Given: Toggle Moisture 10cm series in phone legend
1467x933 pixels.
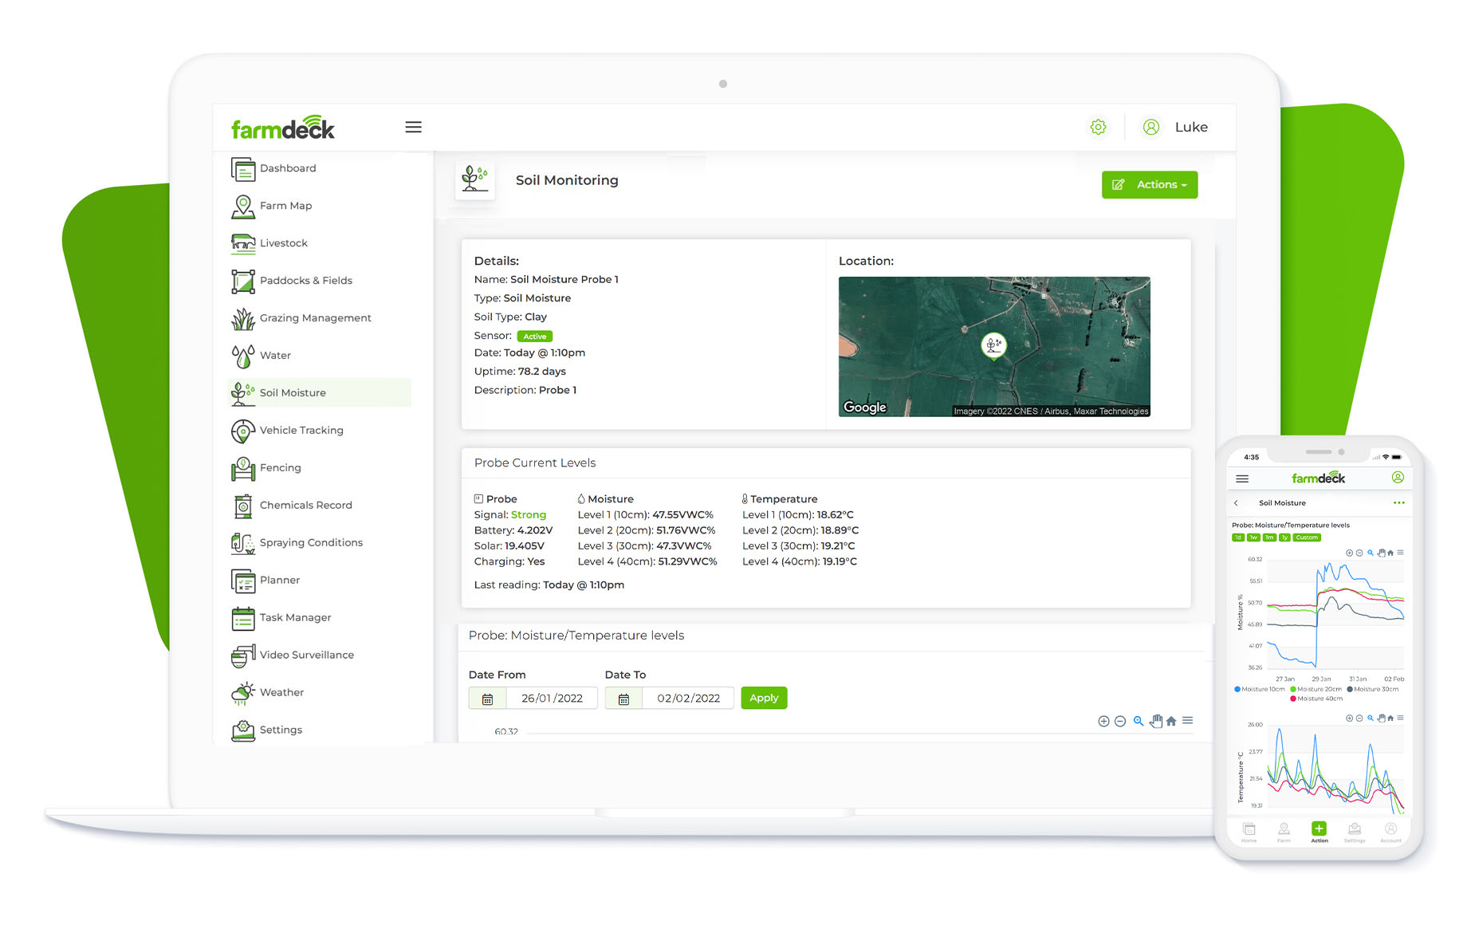Looking at the screenshot, I should click(x=1260, y=690).
